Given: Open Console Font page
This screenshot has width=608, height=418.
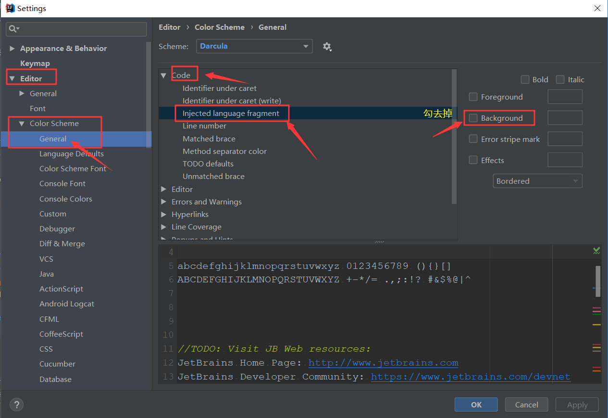Looking at the screenshot, I should (x=62, y=184).
